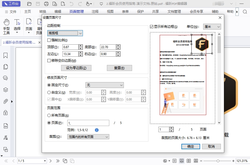Click the blue info icon beside range example
The width and height of the screenshot is (250, 165).
[x=97, y=130]
